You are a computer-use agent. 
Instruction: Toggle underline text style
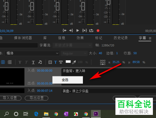33,62
